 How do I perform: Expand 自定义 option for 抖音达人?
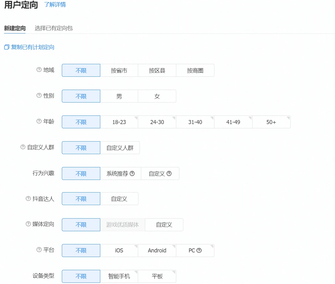[119, 199]
